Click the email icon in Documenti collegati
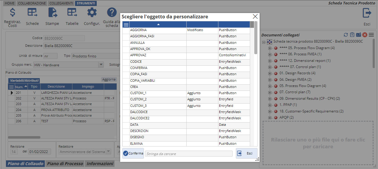378x169 pixels. click(358, 35)
